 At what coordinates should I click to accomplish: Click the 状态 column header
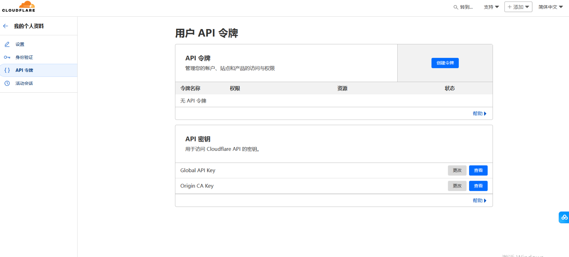coord(450,88)
